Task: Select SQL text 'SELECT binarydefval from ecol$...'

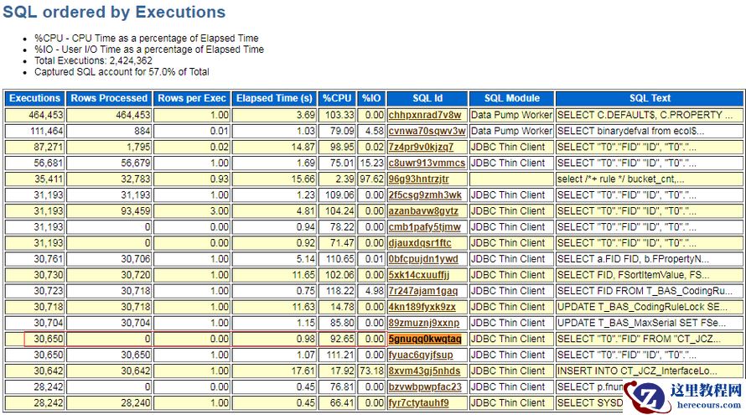Action: 630,131
